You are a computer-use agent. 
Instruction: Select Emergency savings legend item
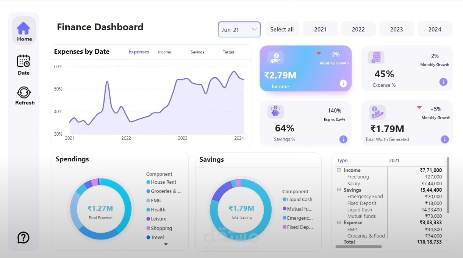tap(297, 218)
